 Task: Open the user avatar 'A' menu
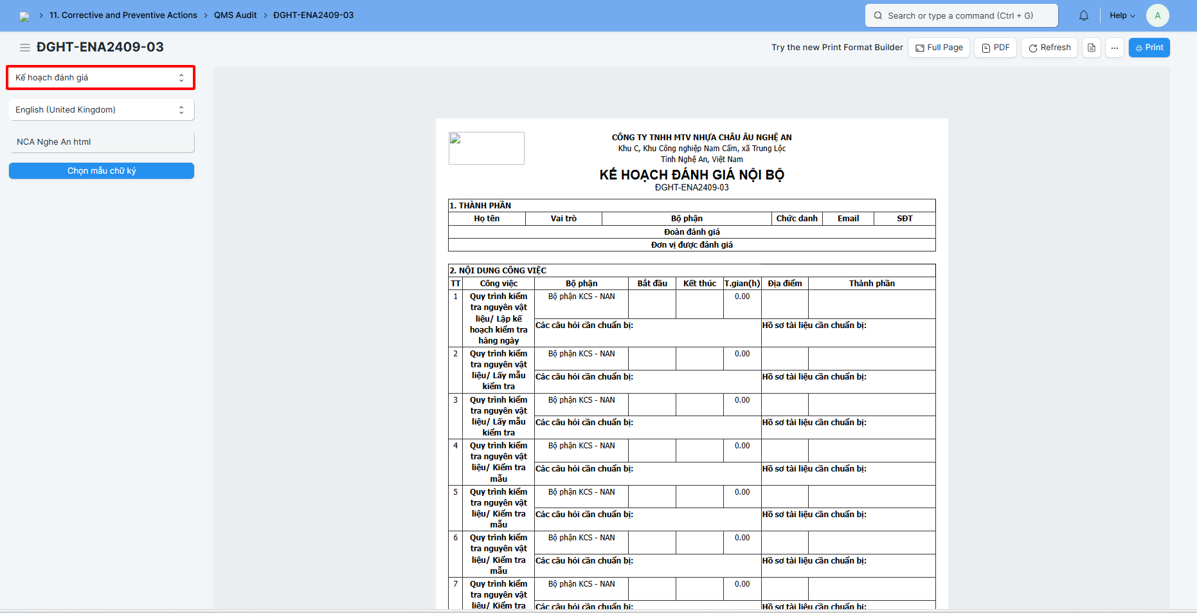coord(1157,15)
